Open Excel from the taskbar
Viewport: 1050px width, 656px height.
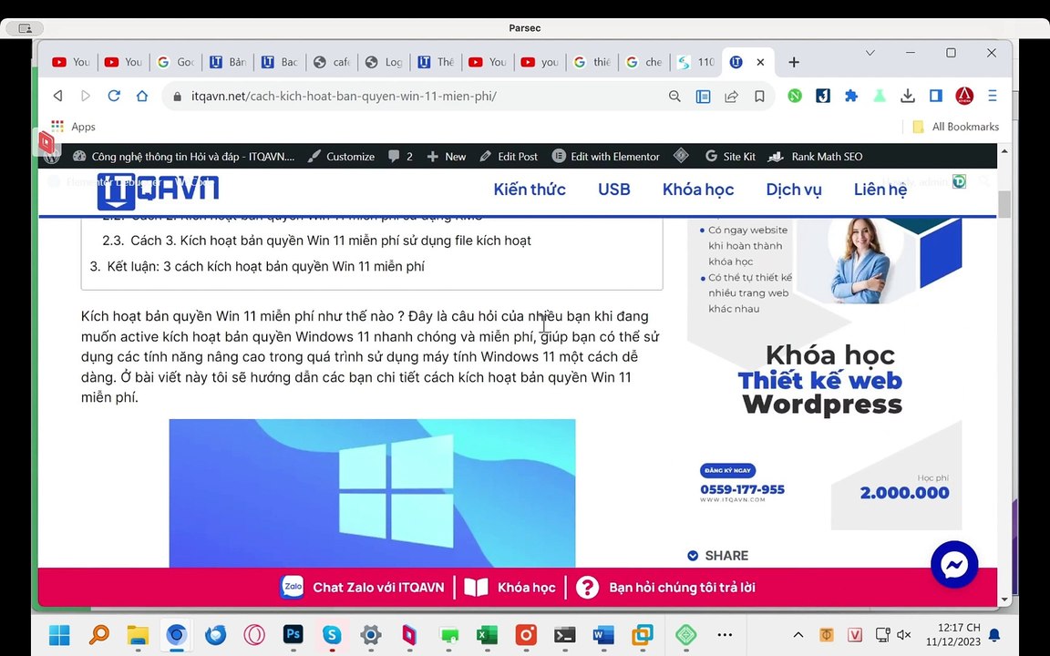[487, 634]
